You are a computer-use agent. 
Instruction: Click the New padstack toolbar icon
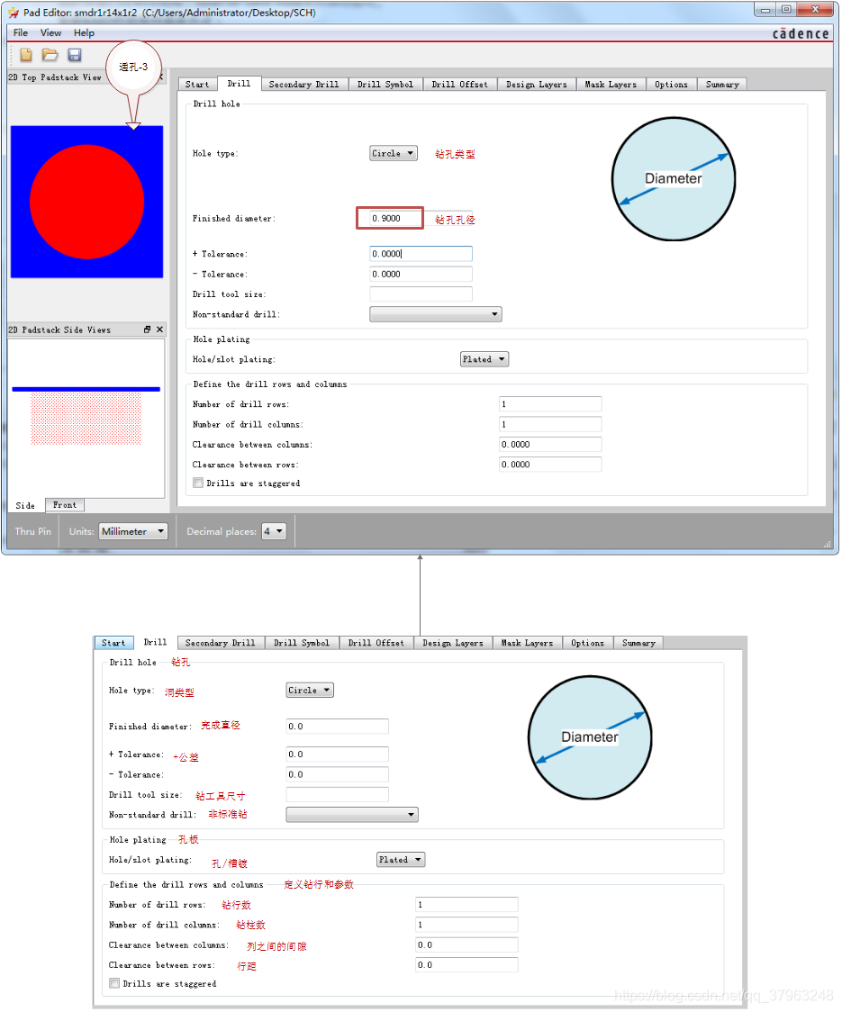coord(26,55)
